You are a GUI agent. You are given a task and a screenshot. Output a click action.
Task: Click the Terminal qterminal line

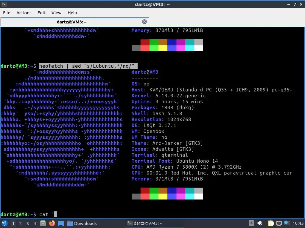coord(160,155)
